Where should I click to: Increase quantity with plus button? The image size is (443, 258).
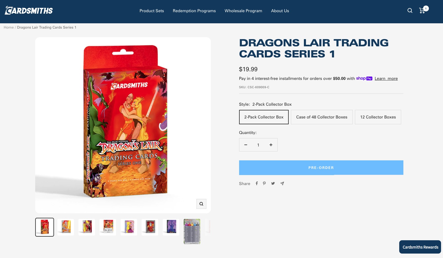pyautogui.click(x=271, y=145)
